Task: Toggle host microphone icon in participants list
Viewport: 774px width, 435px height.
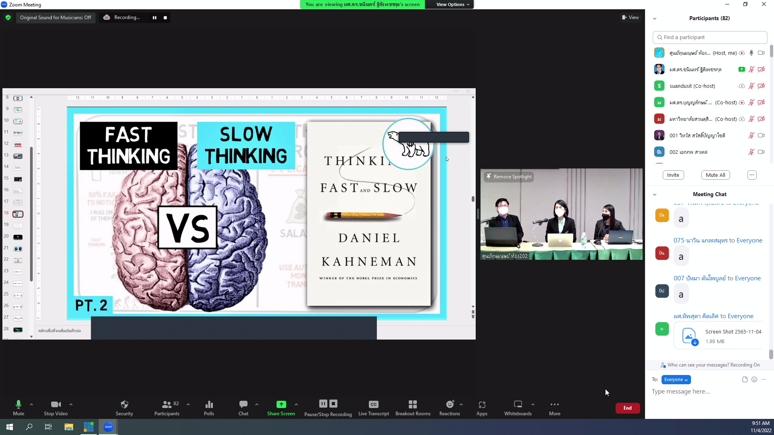Action: pos(751,53)
